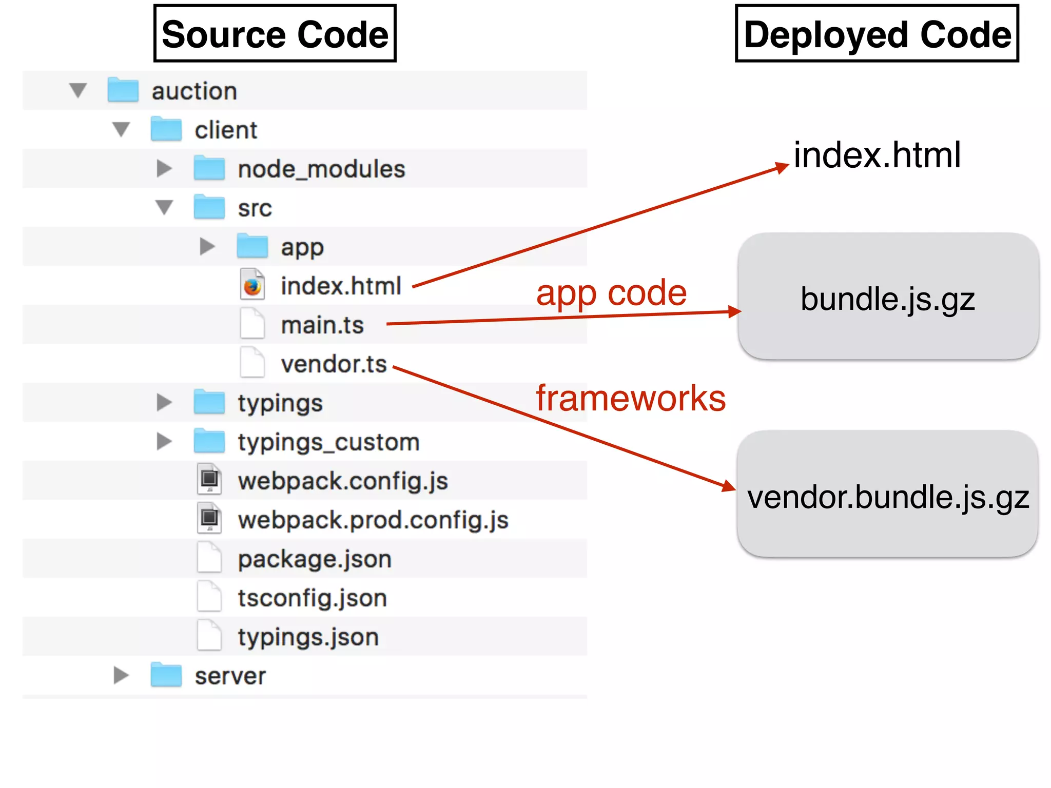The image size is (1051, 788).
Task: Expand the typings folder triangle
Action: 164,402
